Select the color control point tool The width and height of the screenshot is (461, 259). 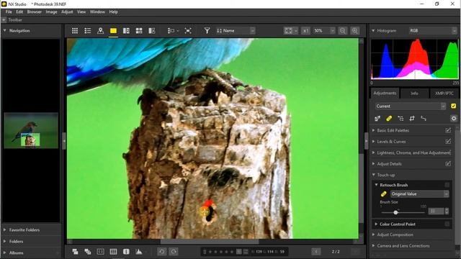pyautogui.click(x=400, y=118)
